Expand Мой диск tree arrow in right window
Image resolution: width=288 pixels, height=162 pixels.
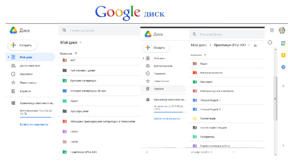tap(143, 58)
